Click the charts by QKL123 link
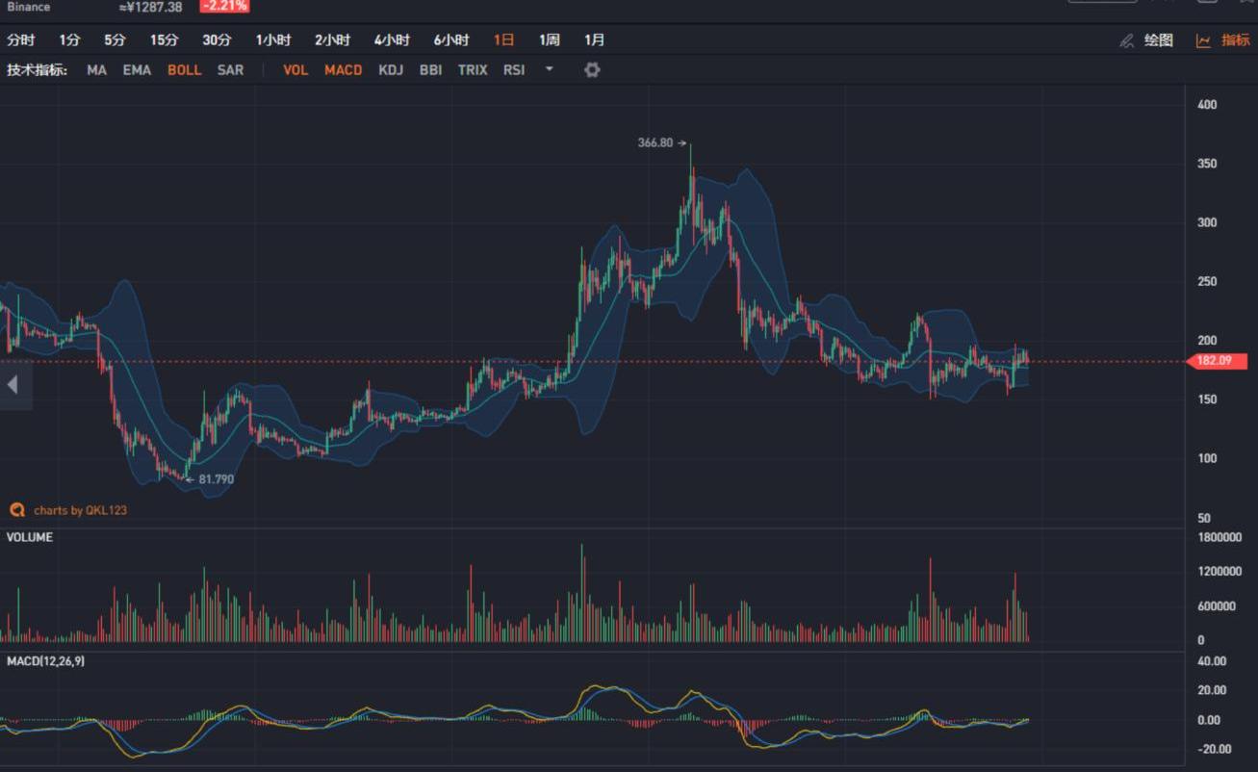Screen dimensions: 1258x772 [x=80, y=510]
